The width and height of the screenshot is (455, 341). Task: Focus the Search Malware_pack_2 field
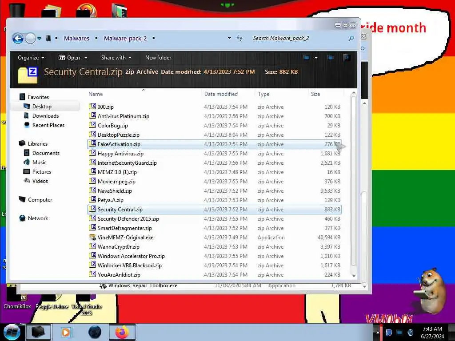point(299,38)
